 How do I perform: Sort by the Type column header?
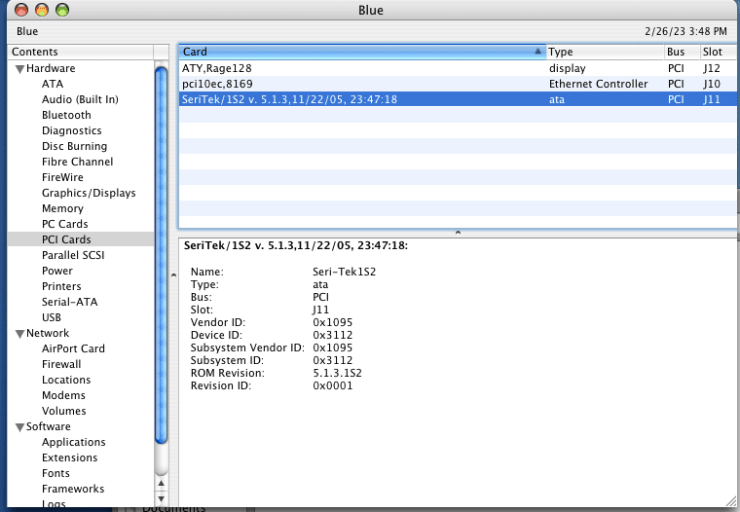(x=603, y=52)
